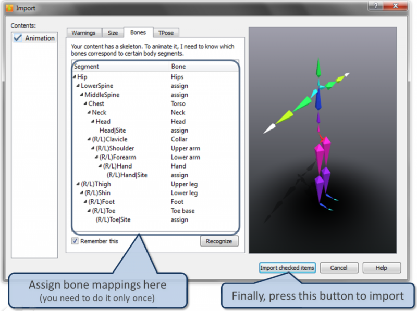Screen dimensions: 417x311
Task: Collapse the LowerSpine tree node
Action: click(x=78, y=85)
